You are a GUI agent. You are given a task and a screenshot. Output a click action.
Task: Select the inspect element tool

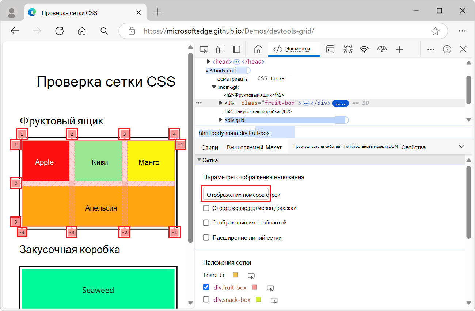click(x=204, y=49)
